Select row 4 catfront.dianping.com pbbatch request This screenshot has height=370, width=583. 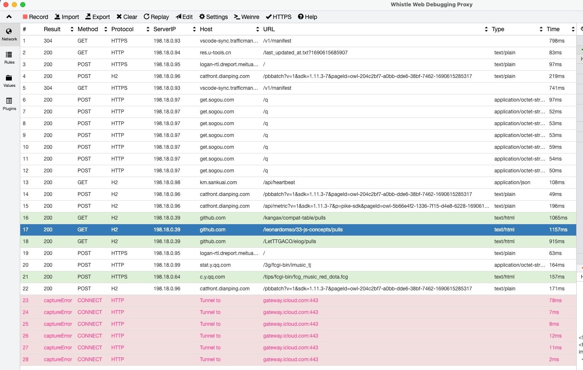[x=298, y=76]
